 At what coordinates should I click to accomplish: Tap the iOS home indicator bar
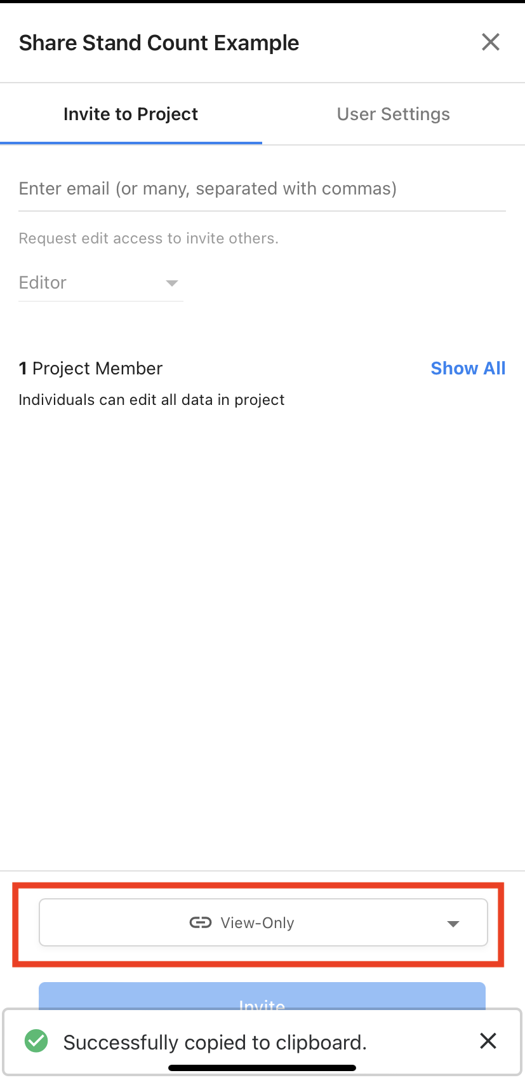[262, 1068]
